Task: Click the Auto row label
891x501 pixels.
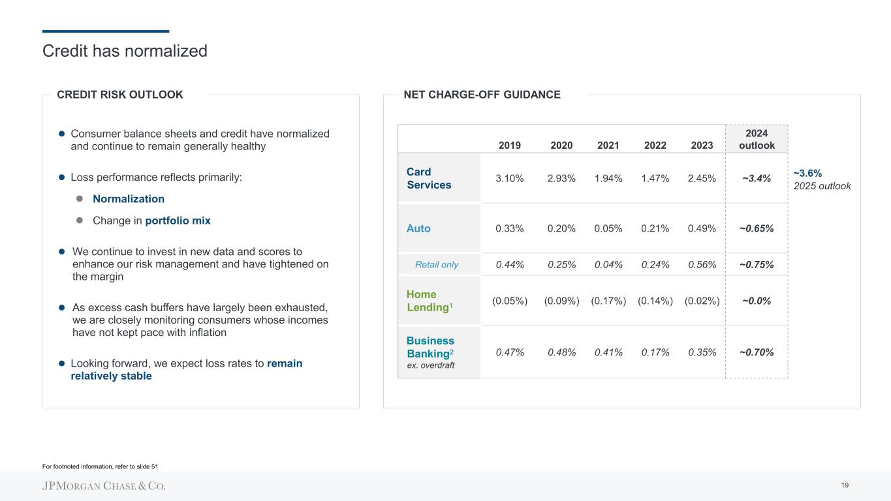Action: pyautogui.click(x=418, y=228)
